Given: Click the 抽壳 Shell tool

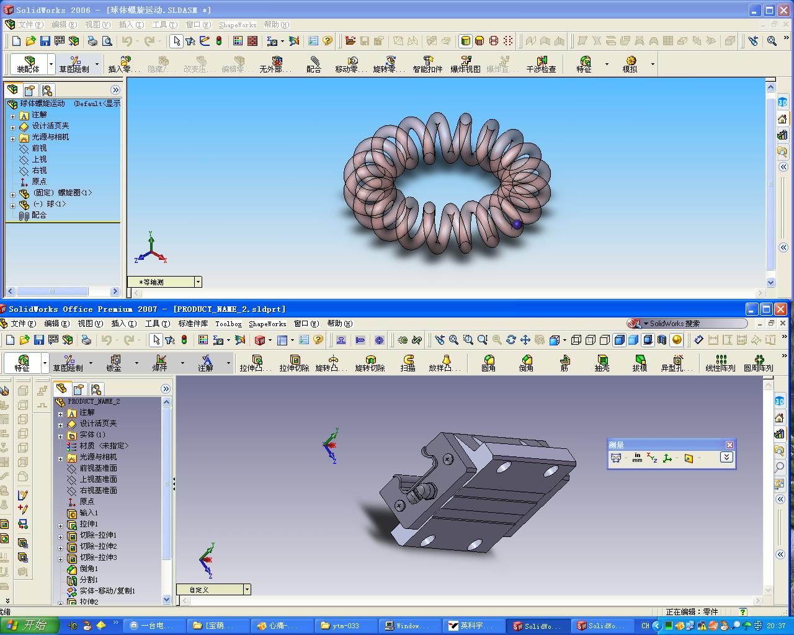Looking at the screenshot, I should (602, 363).
